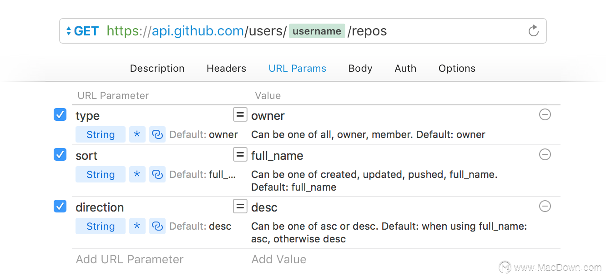Edit the full_name value field
606x276 pixels.
pyautogui.click(x=277, y=156)
